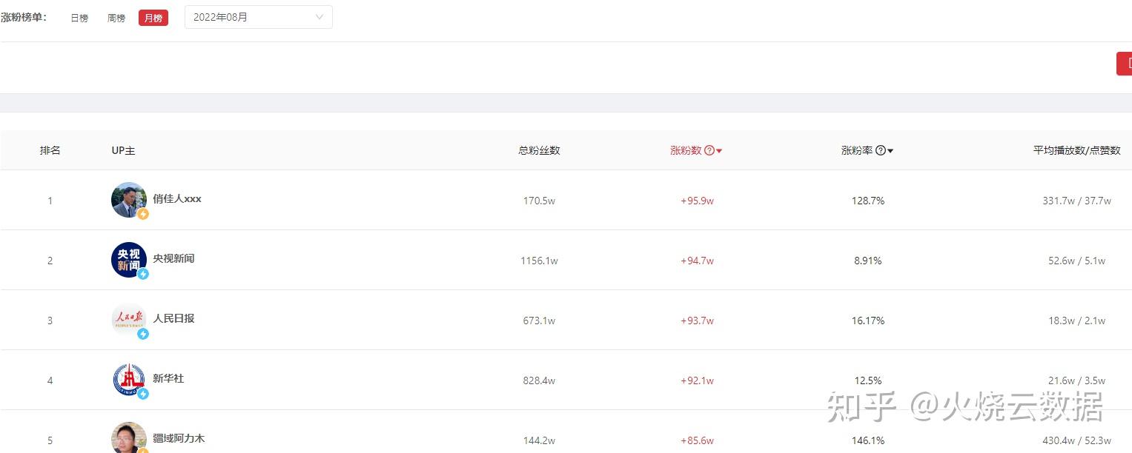Click 央视新闻 avatar logo

point(128,260)
